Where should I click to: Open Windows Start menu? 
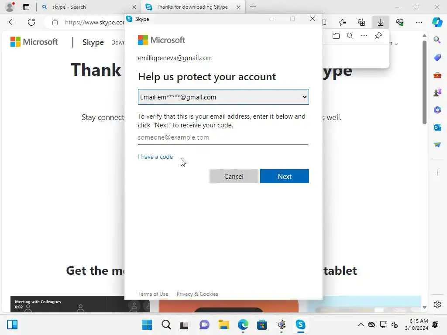[x=147, y=325]
